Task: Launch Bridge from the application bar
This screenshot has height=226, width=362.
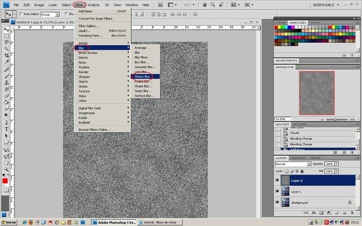Action: pyautogui.click(x=160, y=5)
